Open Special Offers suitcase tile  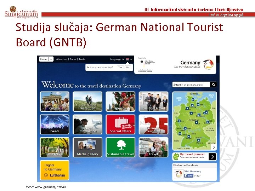point(120,125)
